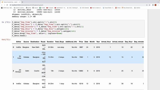Image resolution: width=160 pixels, height=90 pixels.
Task: Open the Buy Domain bookmark
Action: pyautogui.click(x=127, y=8)
